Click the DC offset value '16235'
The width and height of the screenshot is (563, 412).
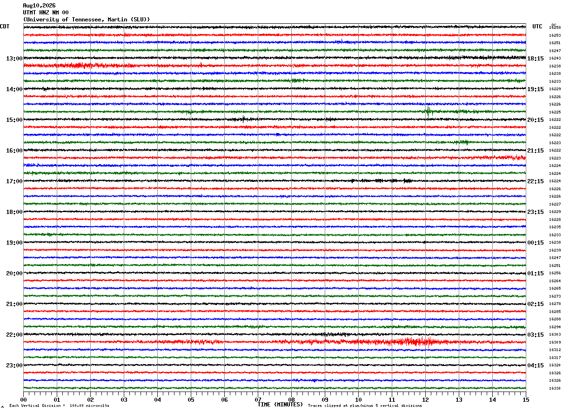[x=555, y=227]
